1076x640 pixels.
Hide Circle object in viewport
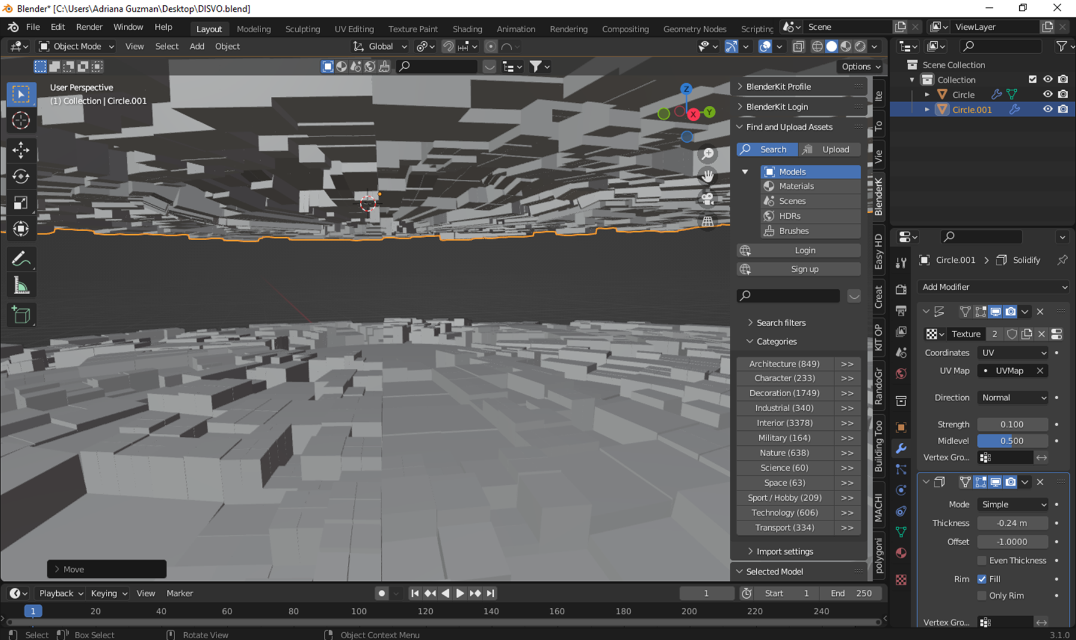(1047, 94)
